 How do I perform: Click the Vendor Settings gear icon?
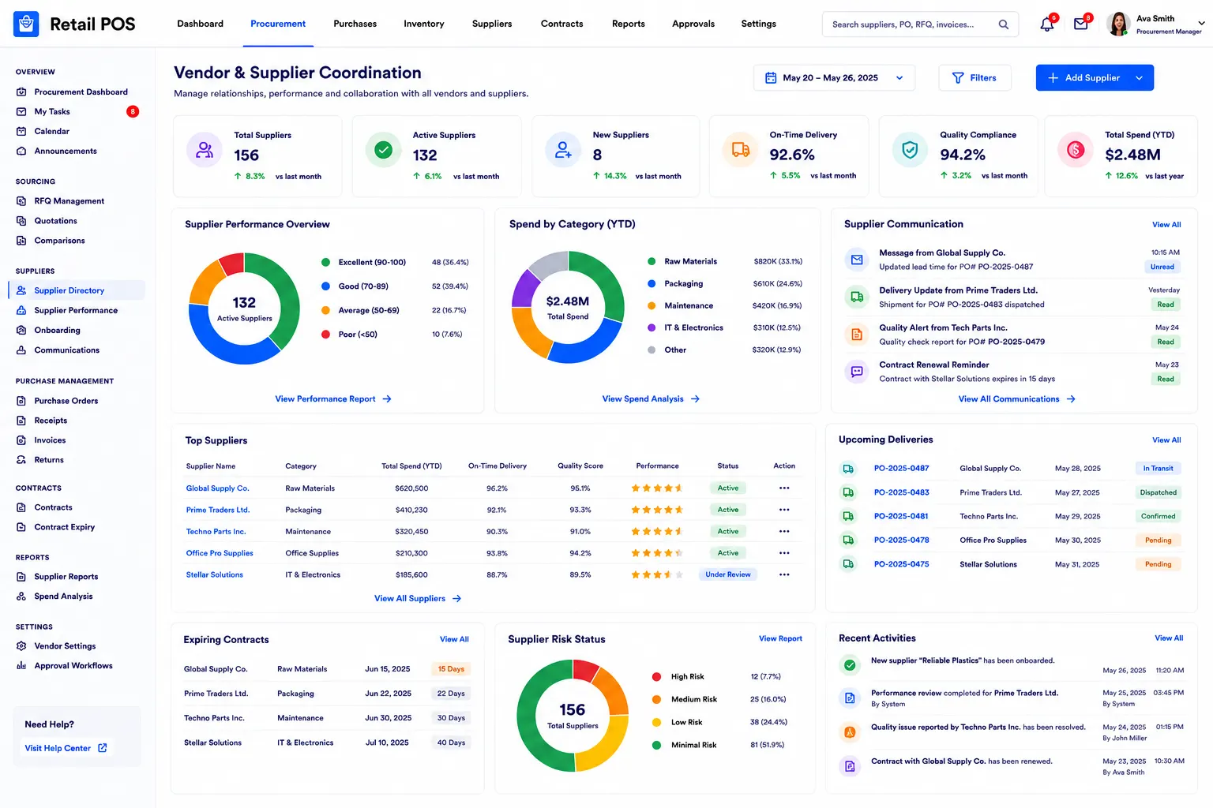pos(21,646)
